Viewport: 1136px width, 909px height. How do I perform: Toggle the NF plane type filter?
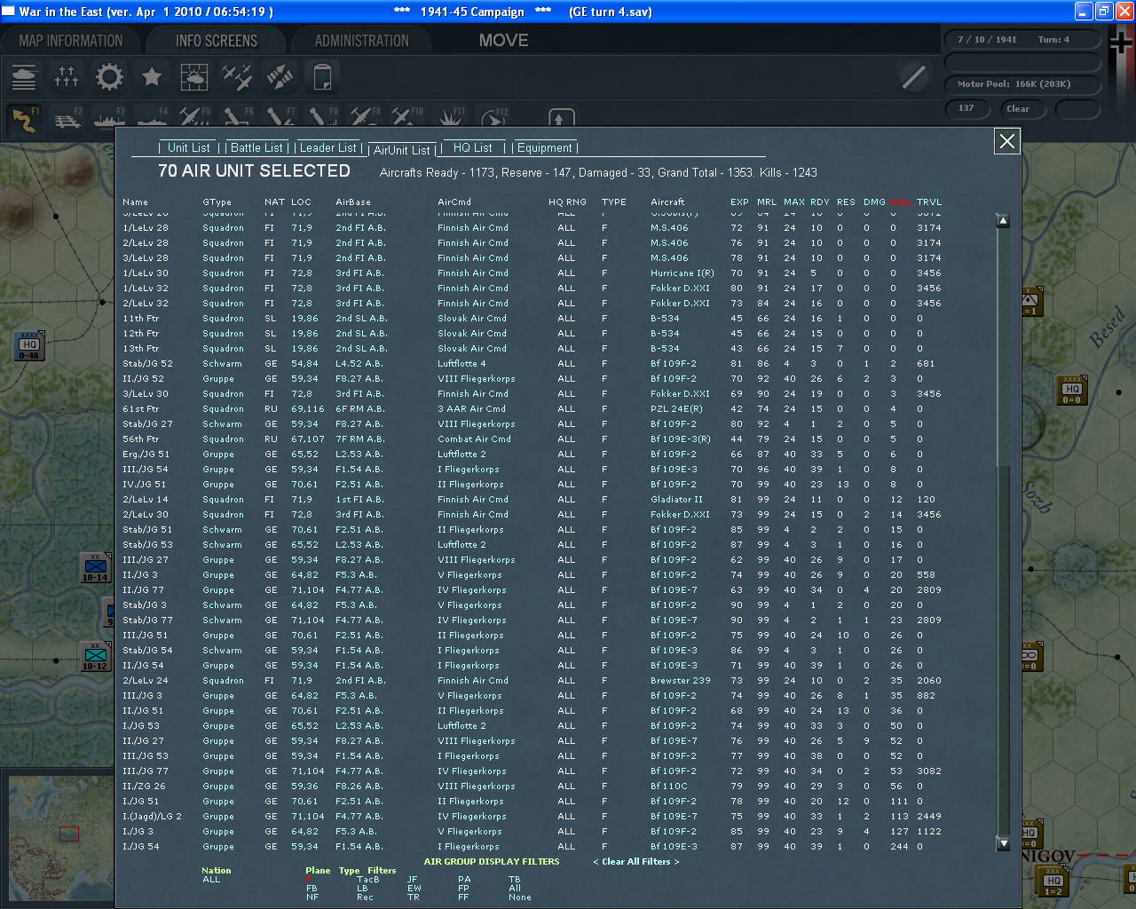click(x=312, y=897)
